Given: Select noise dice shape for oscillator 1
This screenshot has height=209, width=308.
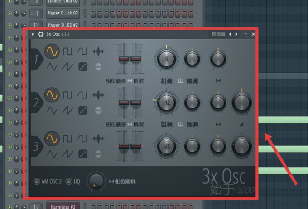Looking at the screenshot, I should 83,67.
